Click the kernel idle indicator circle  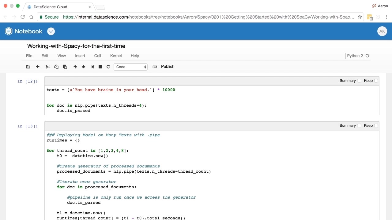pos(367,56)
